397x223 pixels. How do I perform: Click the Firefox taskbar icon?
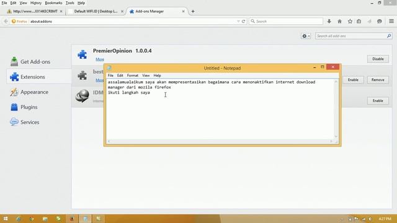[72, 219]
